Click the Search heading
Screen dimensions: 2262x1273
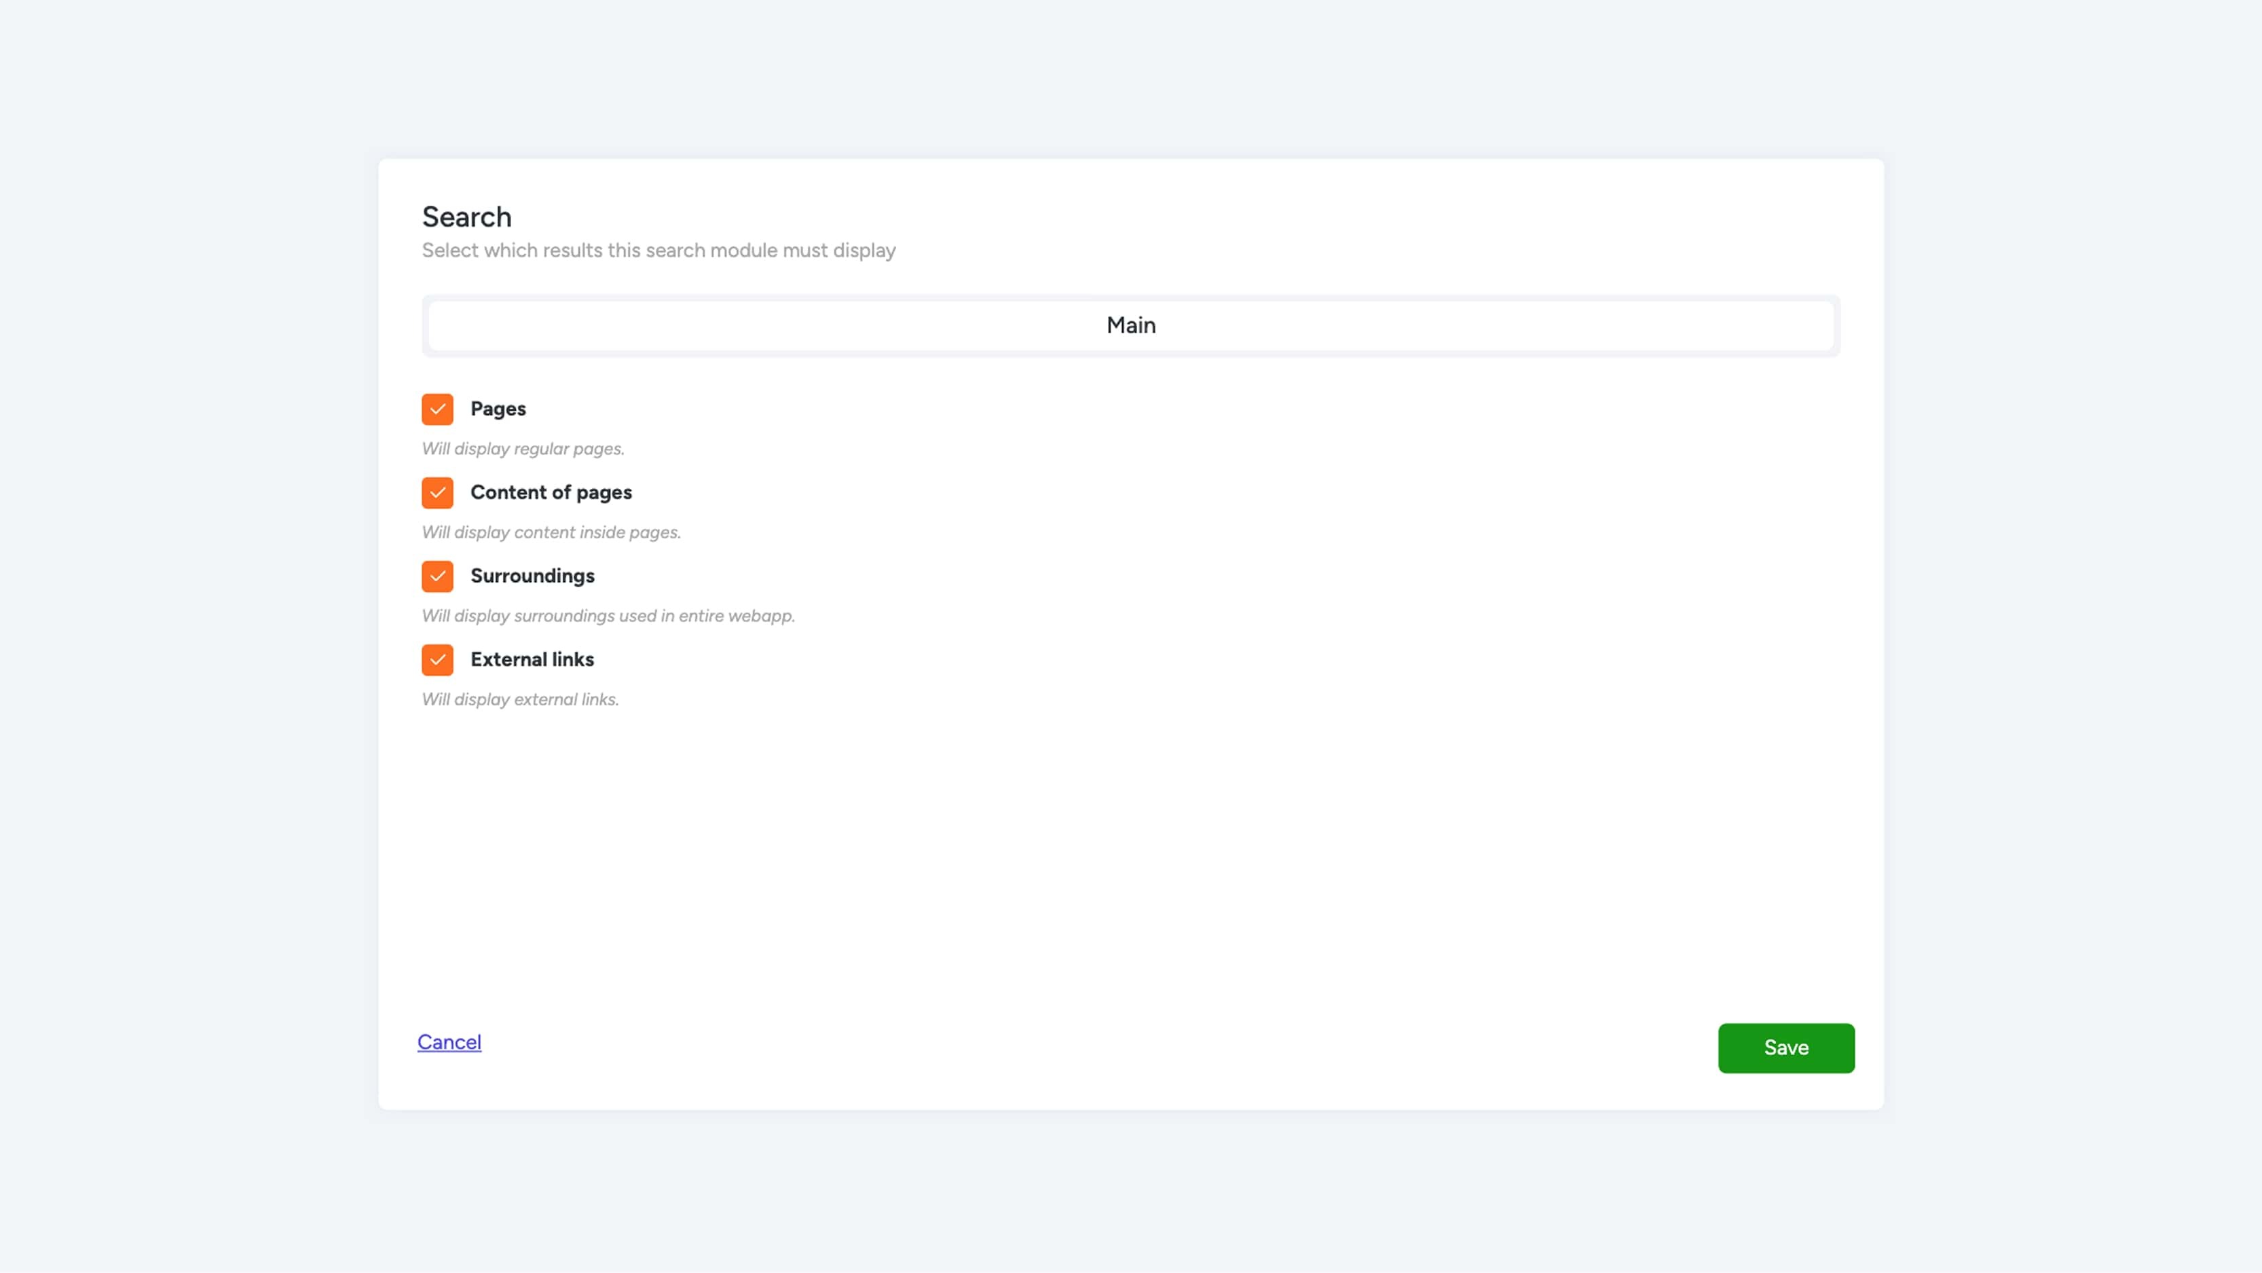pos(466,217)
